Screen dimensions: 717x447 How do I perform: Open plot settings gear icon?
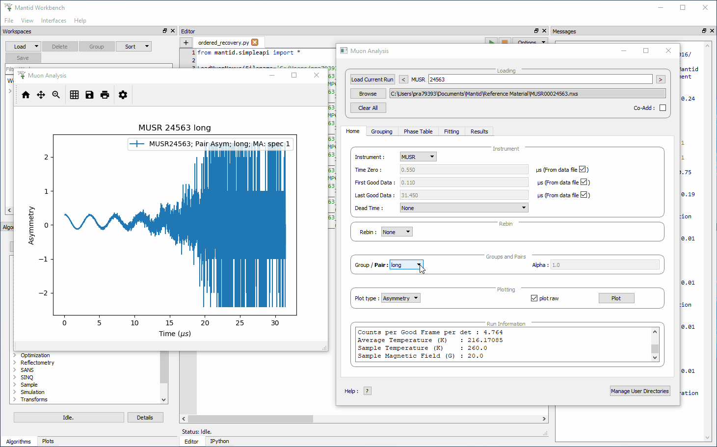pos(123,95)
